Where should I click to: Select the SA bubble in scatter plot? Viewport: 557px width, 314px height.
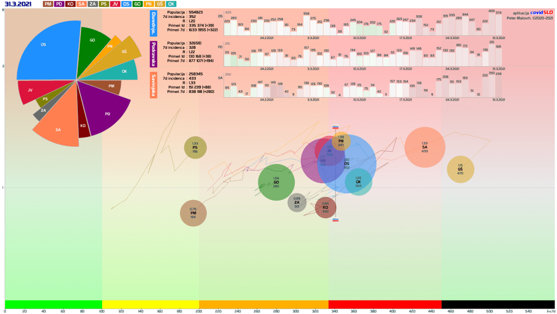tap(425, 147)
